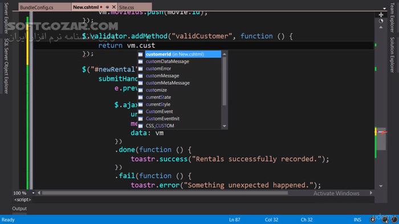Click the icon beside CustomEventInit suggestion
The image size is (399, 224).
140,118
